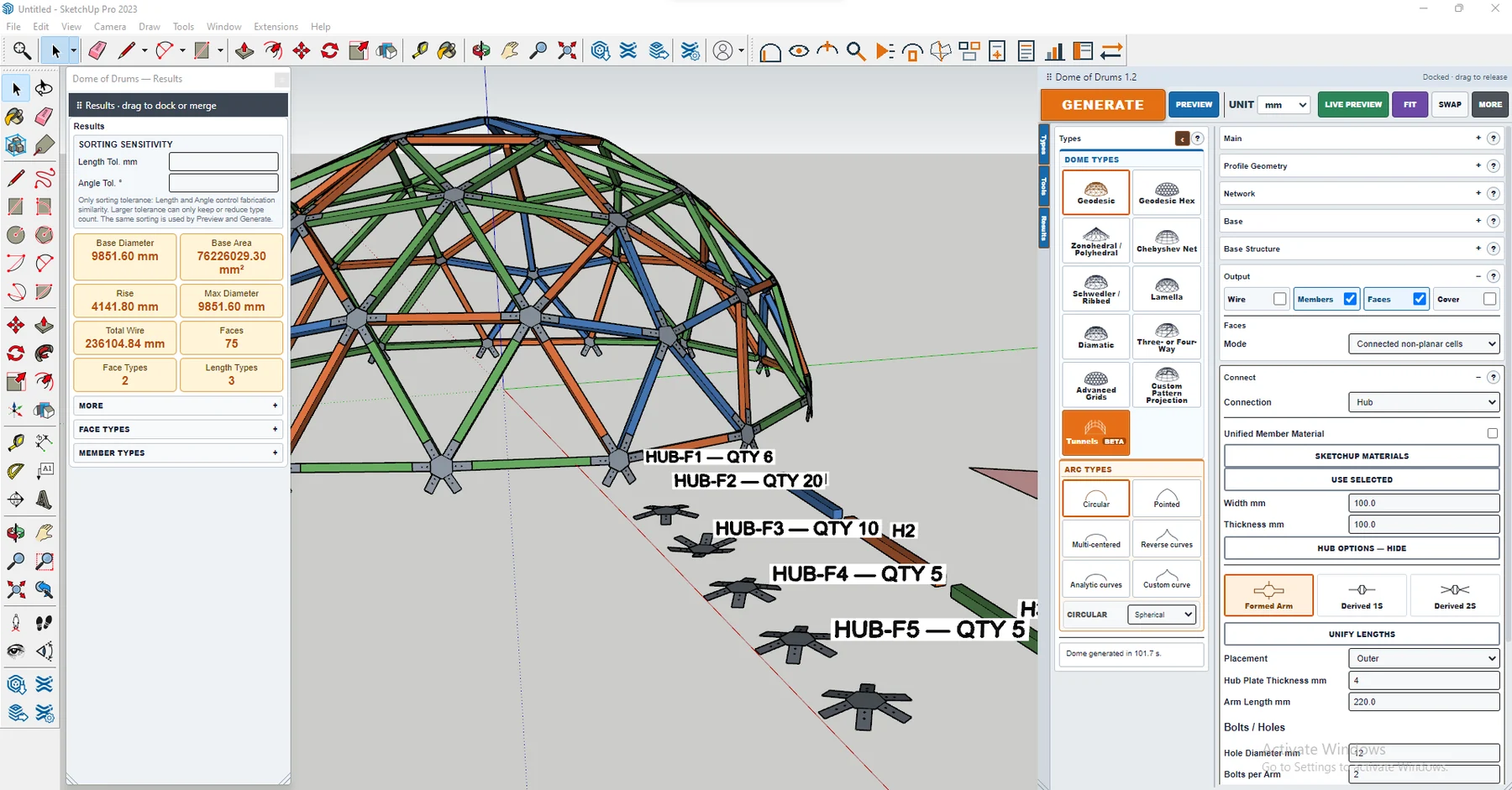Open the CIRCULAR Spherical dropdown
The width and height of the screenshot is (1512, 790).
point(1162,615)
